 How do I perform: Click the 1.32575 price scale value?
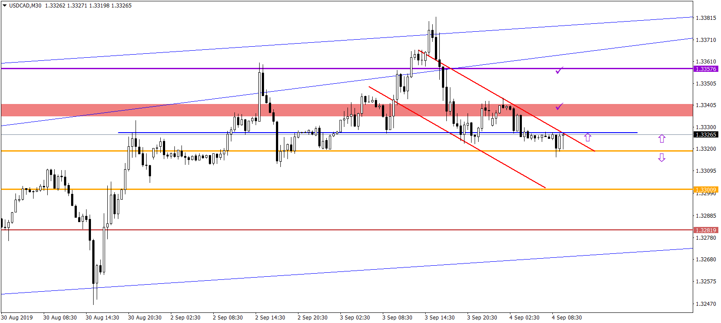point(706,282)
